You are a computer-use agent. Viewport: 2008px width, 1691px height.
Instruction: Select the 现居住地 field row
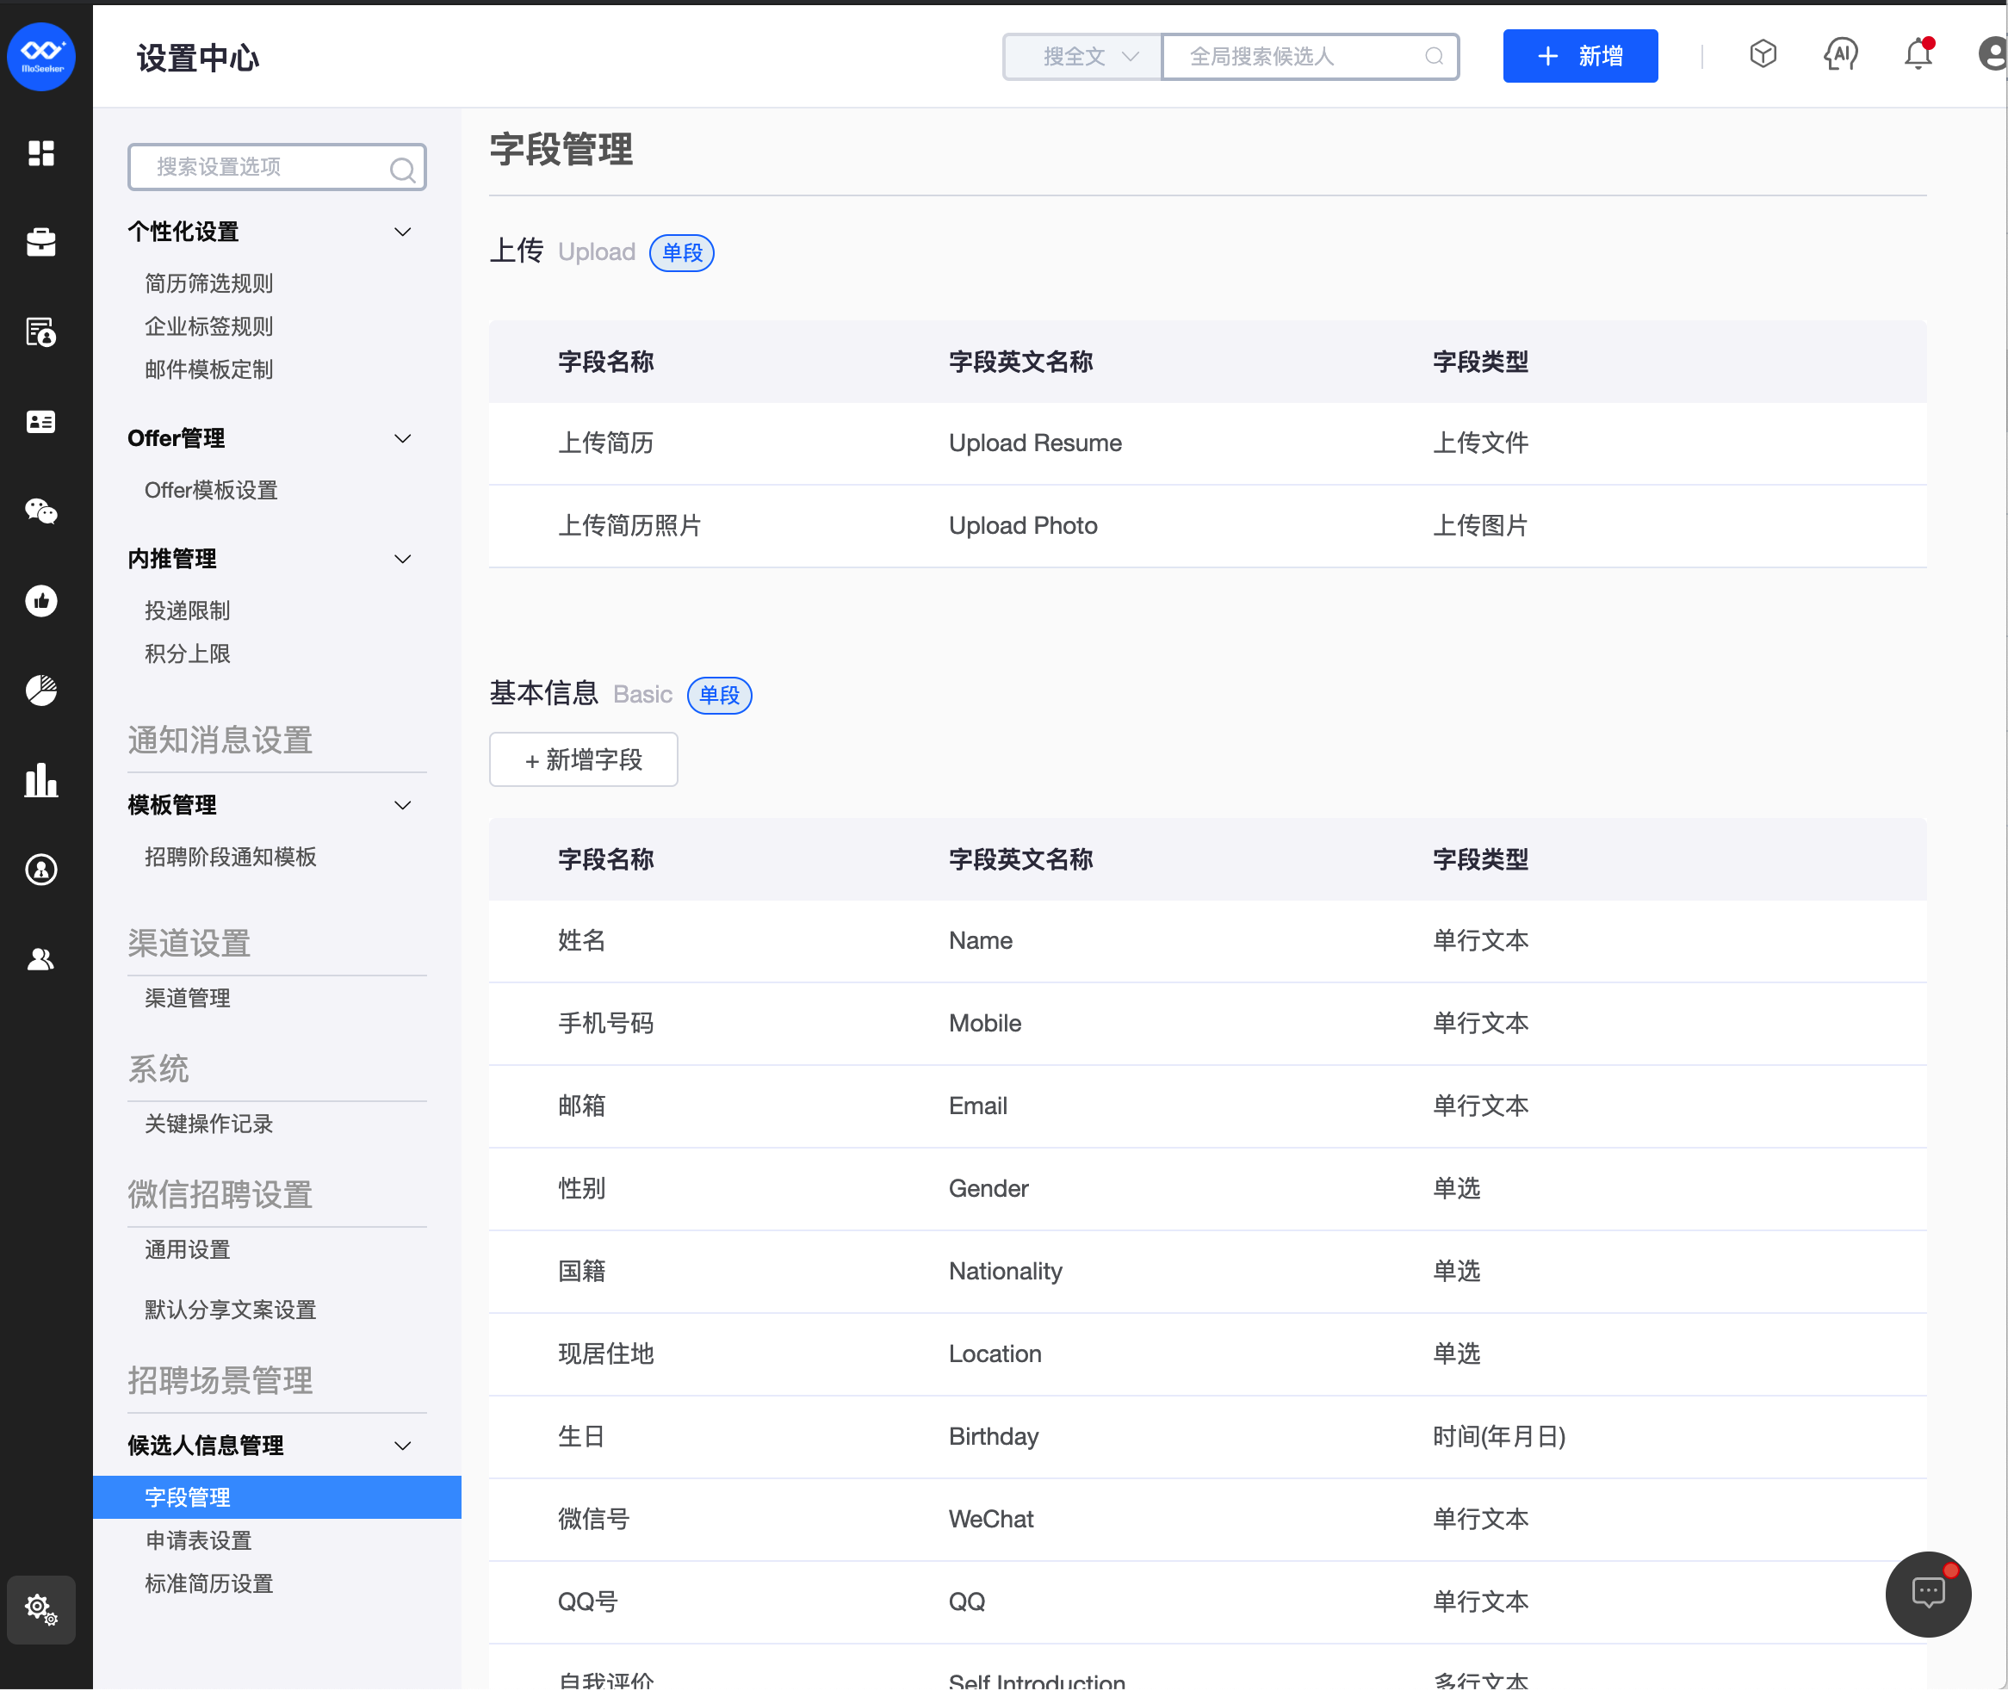coord(1208,1354)
